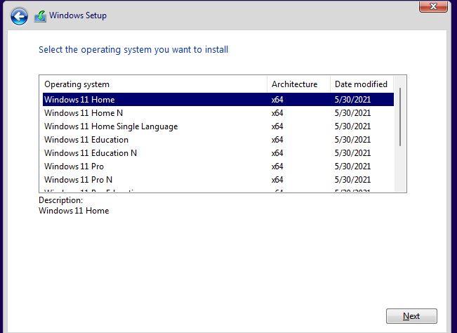Click the heading Select the operating system

click(x=133, y=50)
